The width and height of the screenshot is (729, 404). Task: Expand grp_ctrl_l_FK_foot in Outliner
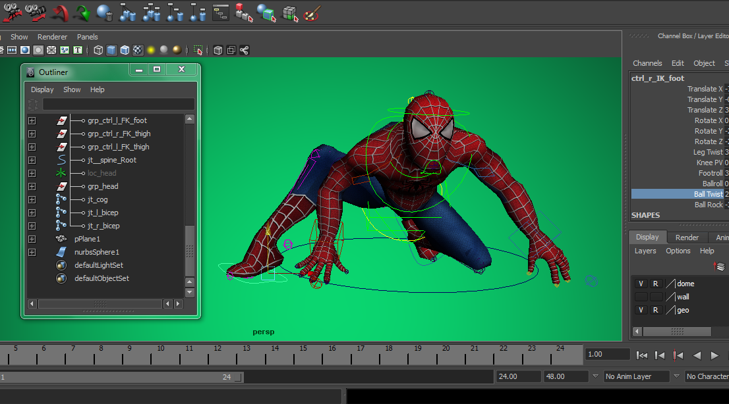[x=32, y=120]
